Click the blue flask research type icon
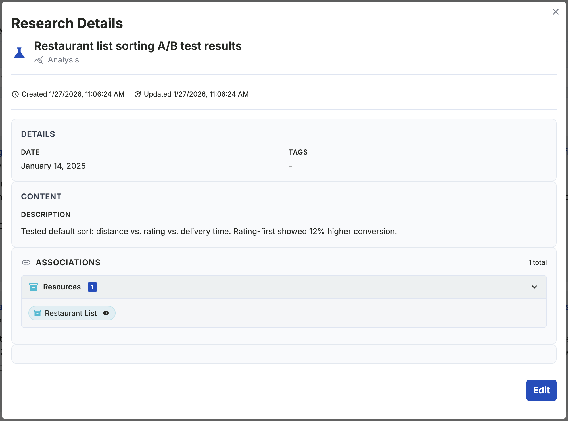 point(19,53)
